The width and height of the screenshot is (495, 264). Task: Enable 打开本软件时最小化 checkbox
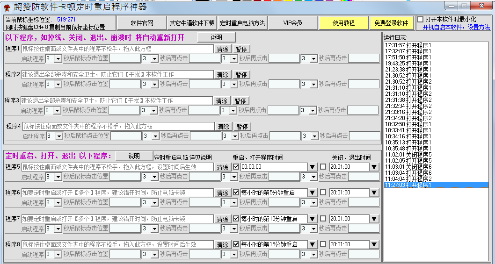pos(420,20)
